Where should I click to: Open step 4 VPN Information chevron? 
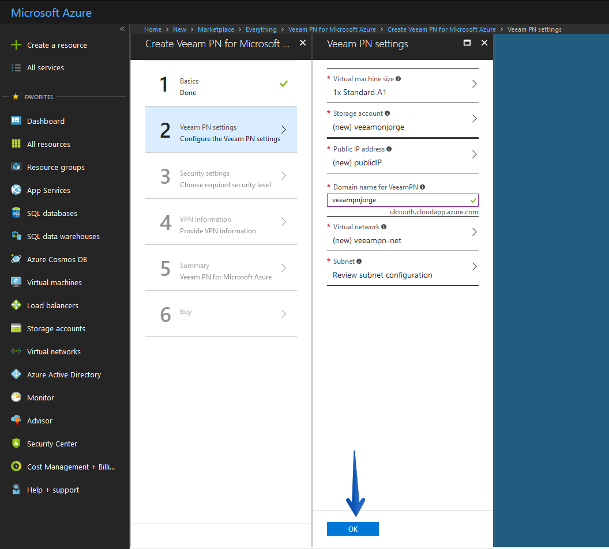(284, 222)
